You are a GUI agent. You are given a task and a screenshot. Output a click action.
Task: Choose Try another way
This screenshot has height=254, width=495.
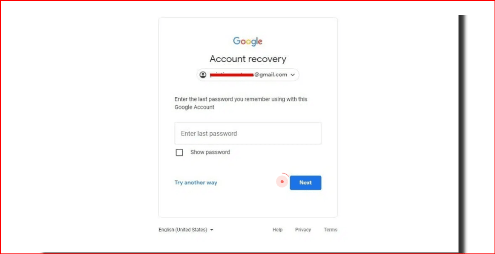[196, 182]
